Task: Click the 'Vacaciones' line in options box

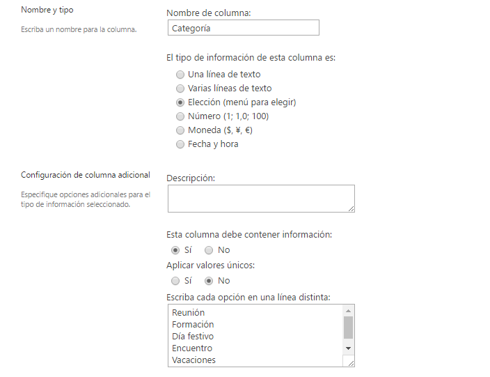Action: click(194, 360)
